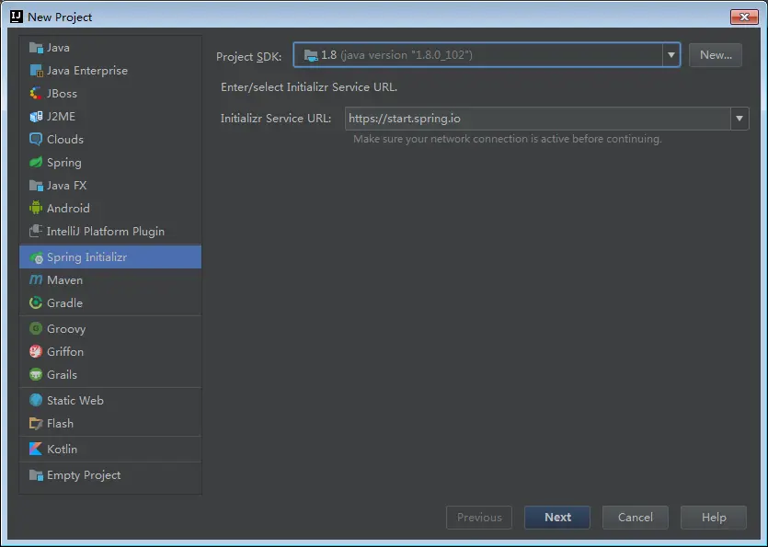Click the Spring Initializr icon

coord(36,257)
